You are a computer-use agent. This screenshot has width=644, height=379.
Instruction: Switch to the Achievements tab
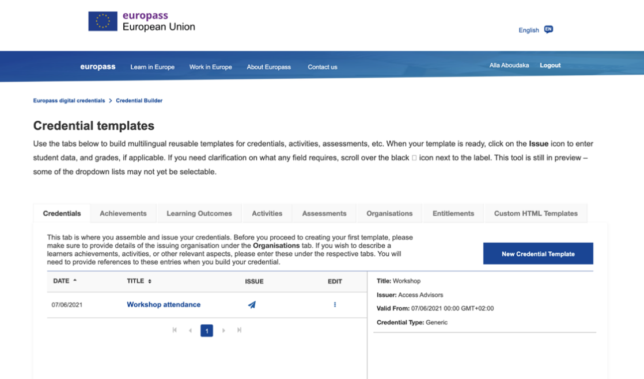123,213
